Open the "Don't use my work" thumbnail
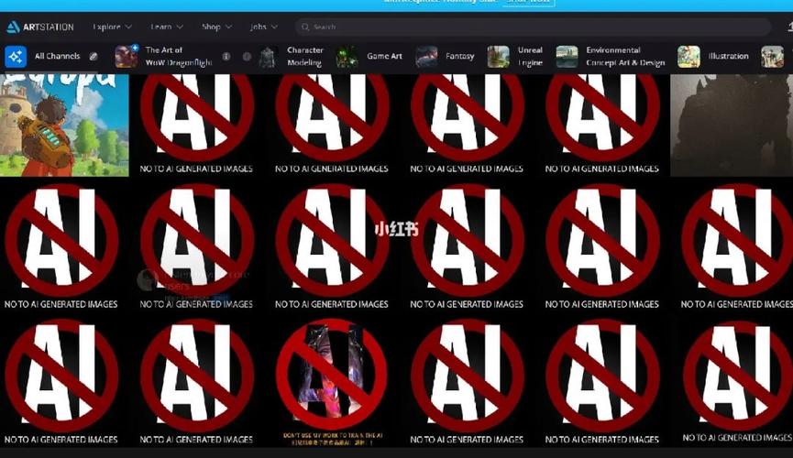The height and width of the screenshot is (458, 793). tap(332, 382)
